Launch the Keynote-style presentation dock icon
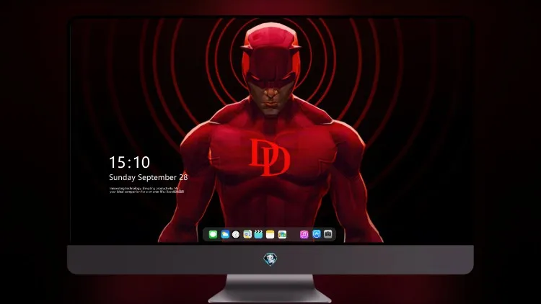Viewport: 541px width, 304px height. click(247, 235)
